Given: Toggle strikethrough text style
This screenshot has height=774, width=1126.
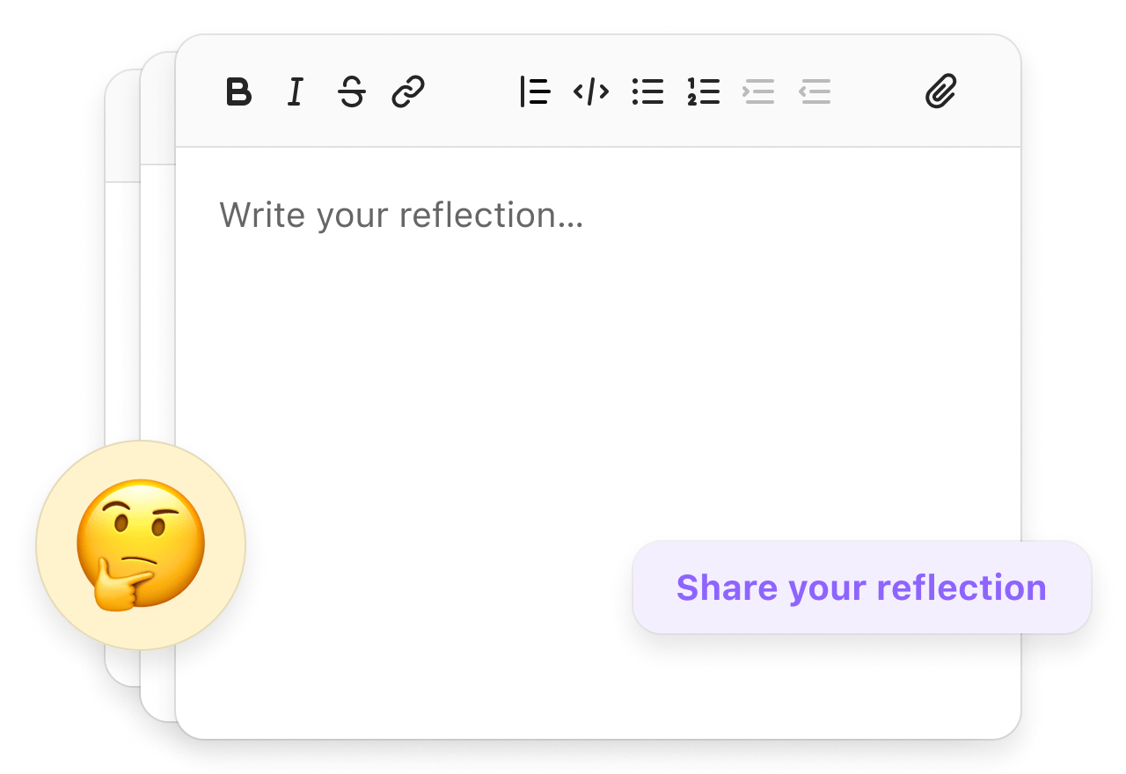Looking at the screenshot, I should pos(352,91).
